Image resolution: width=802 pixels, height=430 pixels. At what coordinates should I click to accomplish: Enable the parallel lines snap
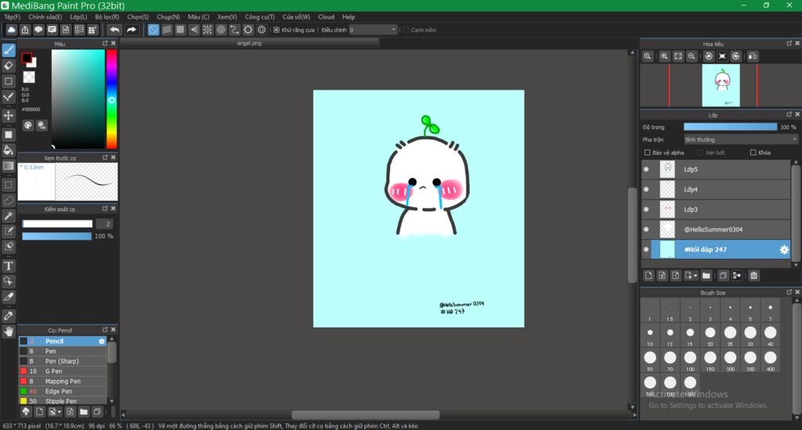tap(167, 30)
